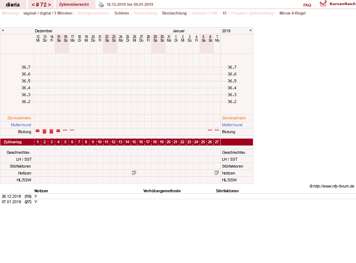Click the right Zervixschleim row label
356x263 pixels.
tap(234, 118)
